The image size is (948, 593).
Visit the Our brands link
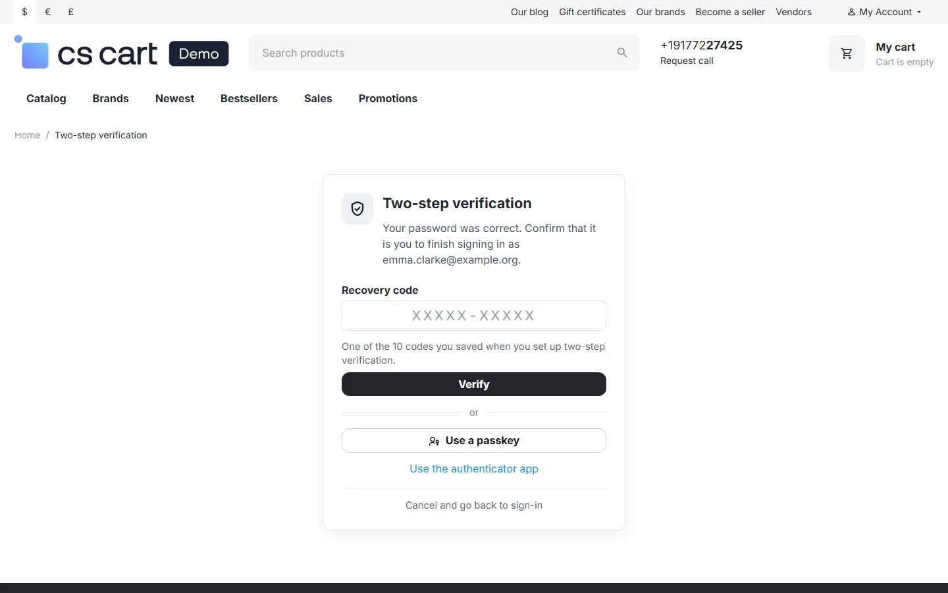tap(660, 12)
